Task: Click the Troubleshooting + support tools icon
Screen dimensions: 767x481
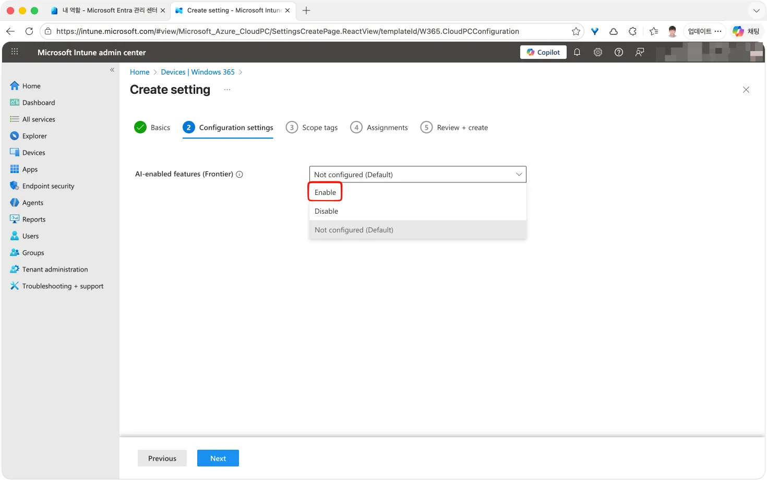Action: coord(15,286)
